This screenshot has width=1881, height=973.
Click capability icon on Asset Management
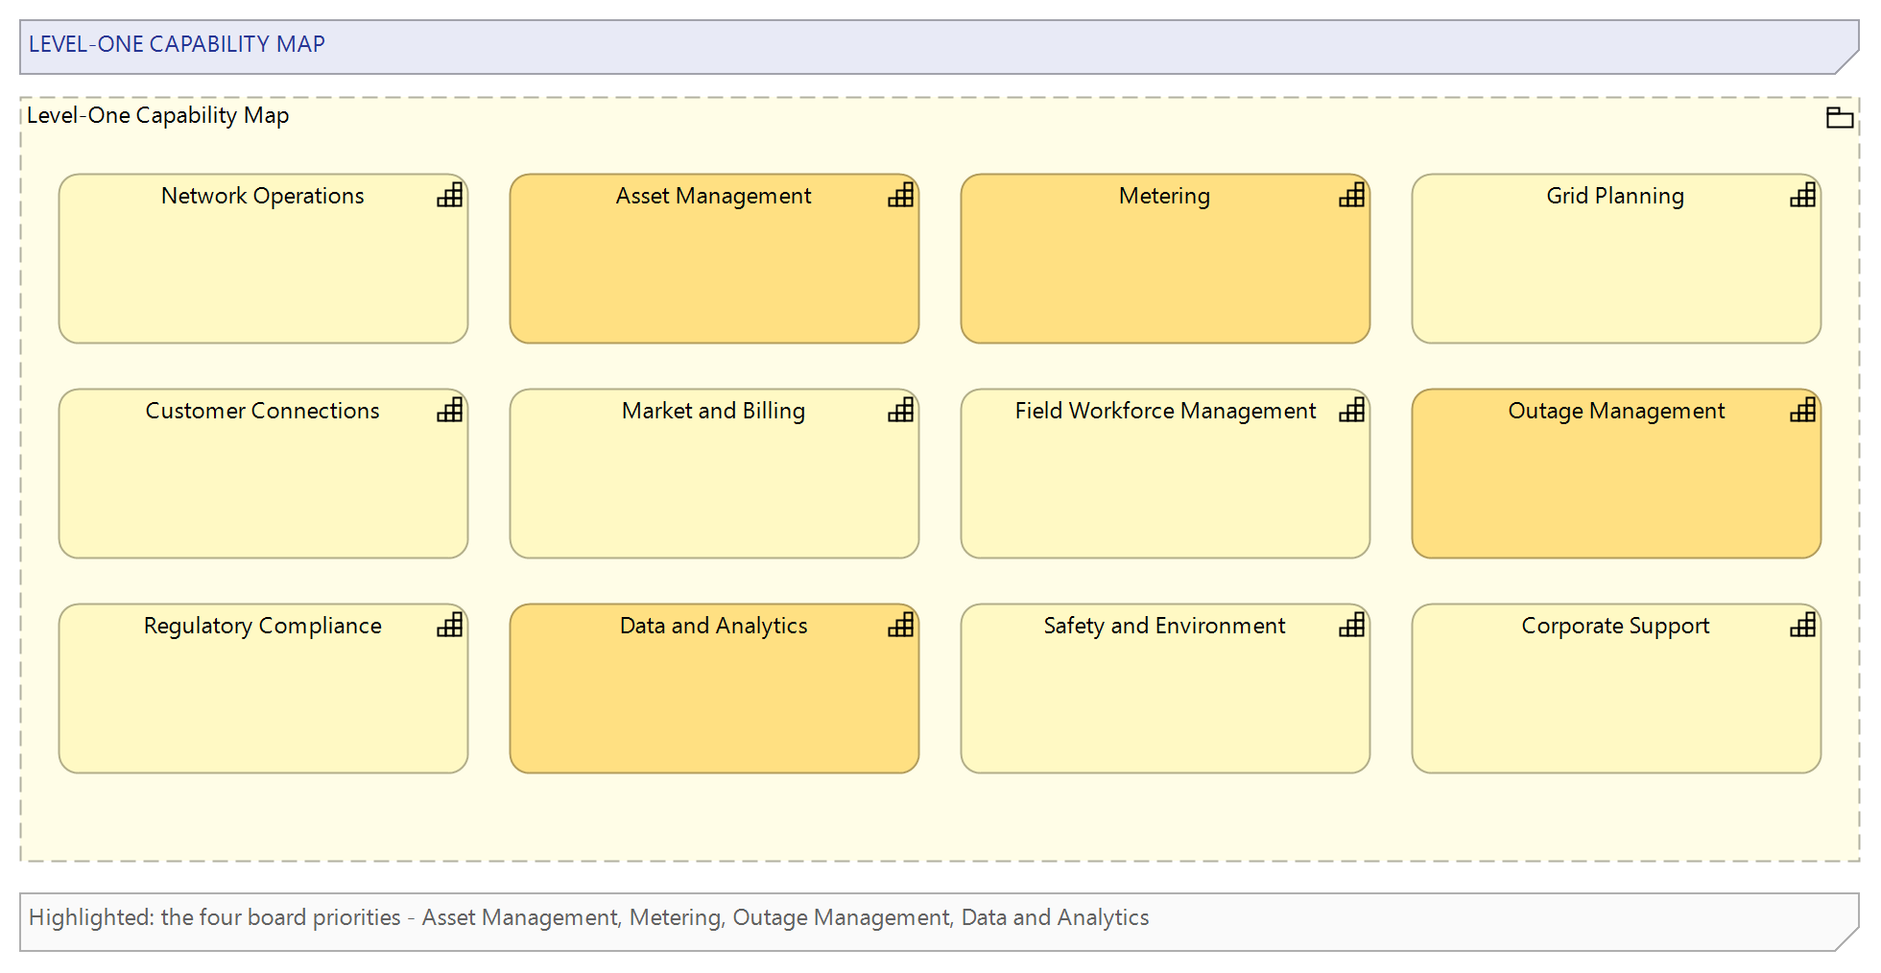(901, 196)
